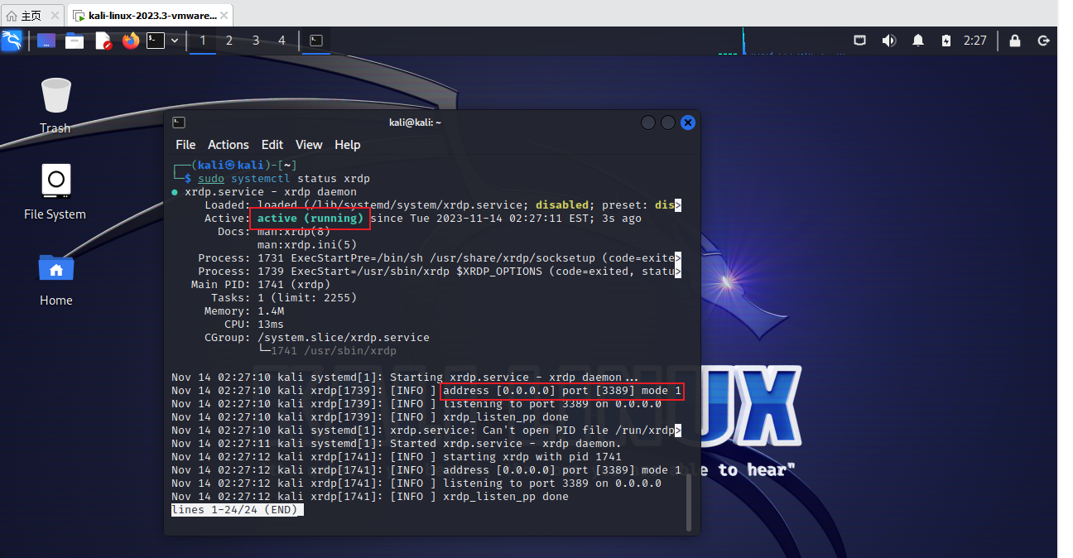Select the File System desktop icon

click(55, 192)
